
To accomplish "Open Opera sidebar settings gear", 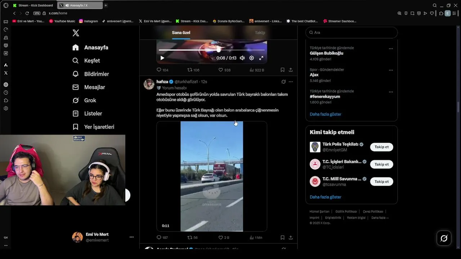I will pos(6,108).
